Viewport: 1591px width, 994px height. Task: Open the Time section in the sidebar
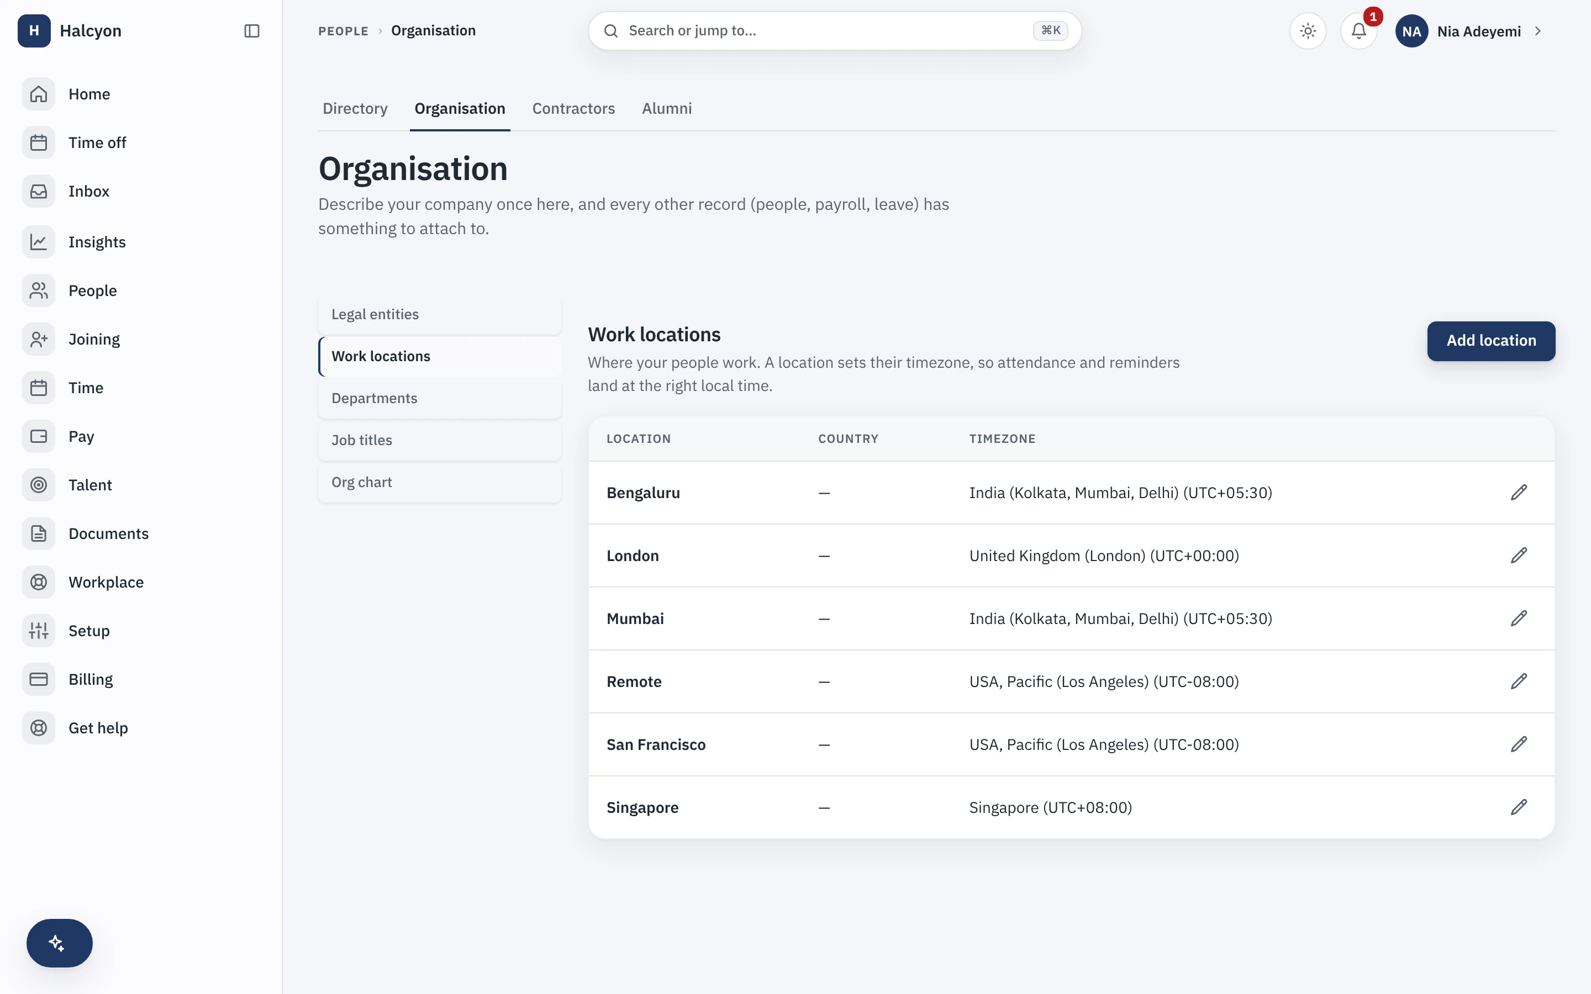(141, 388)
